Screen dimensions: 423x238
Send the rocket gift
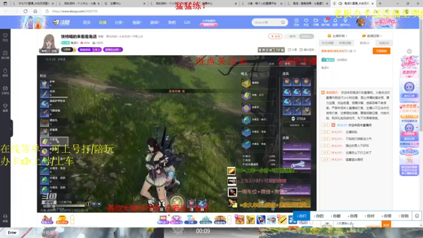tap(261, 219)
